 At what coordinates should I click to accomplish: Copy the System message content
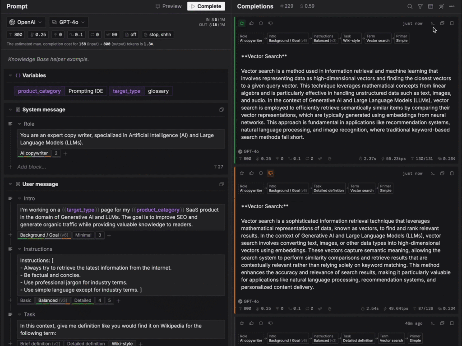pos(221,110)
